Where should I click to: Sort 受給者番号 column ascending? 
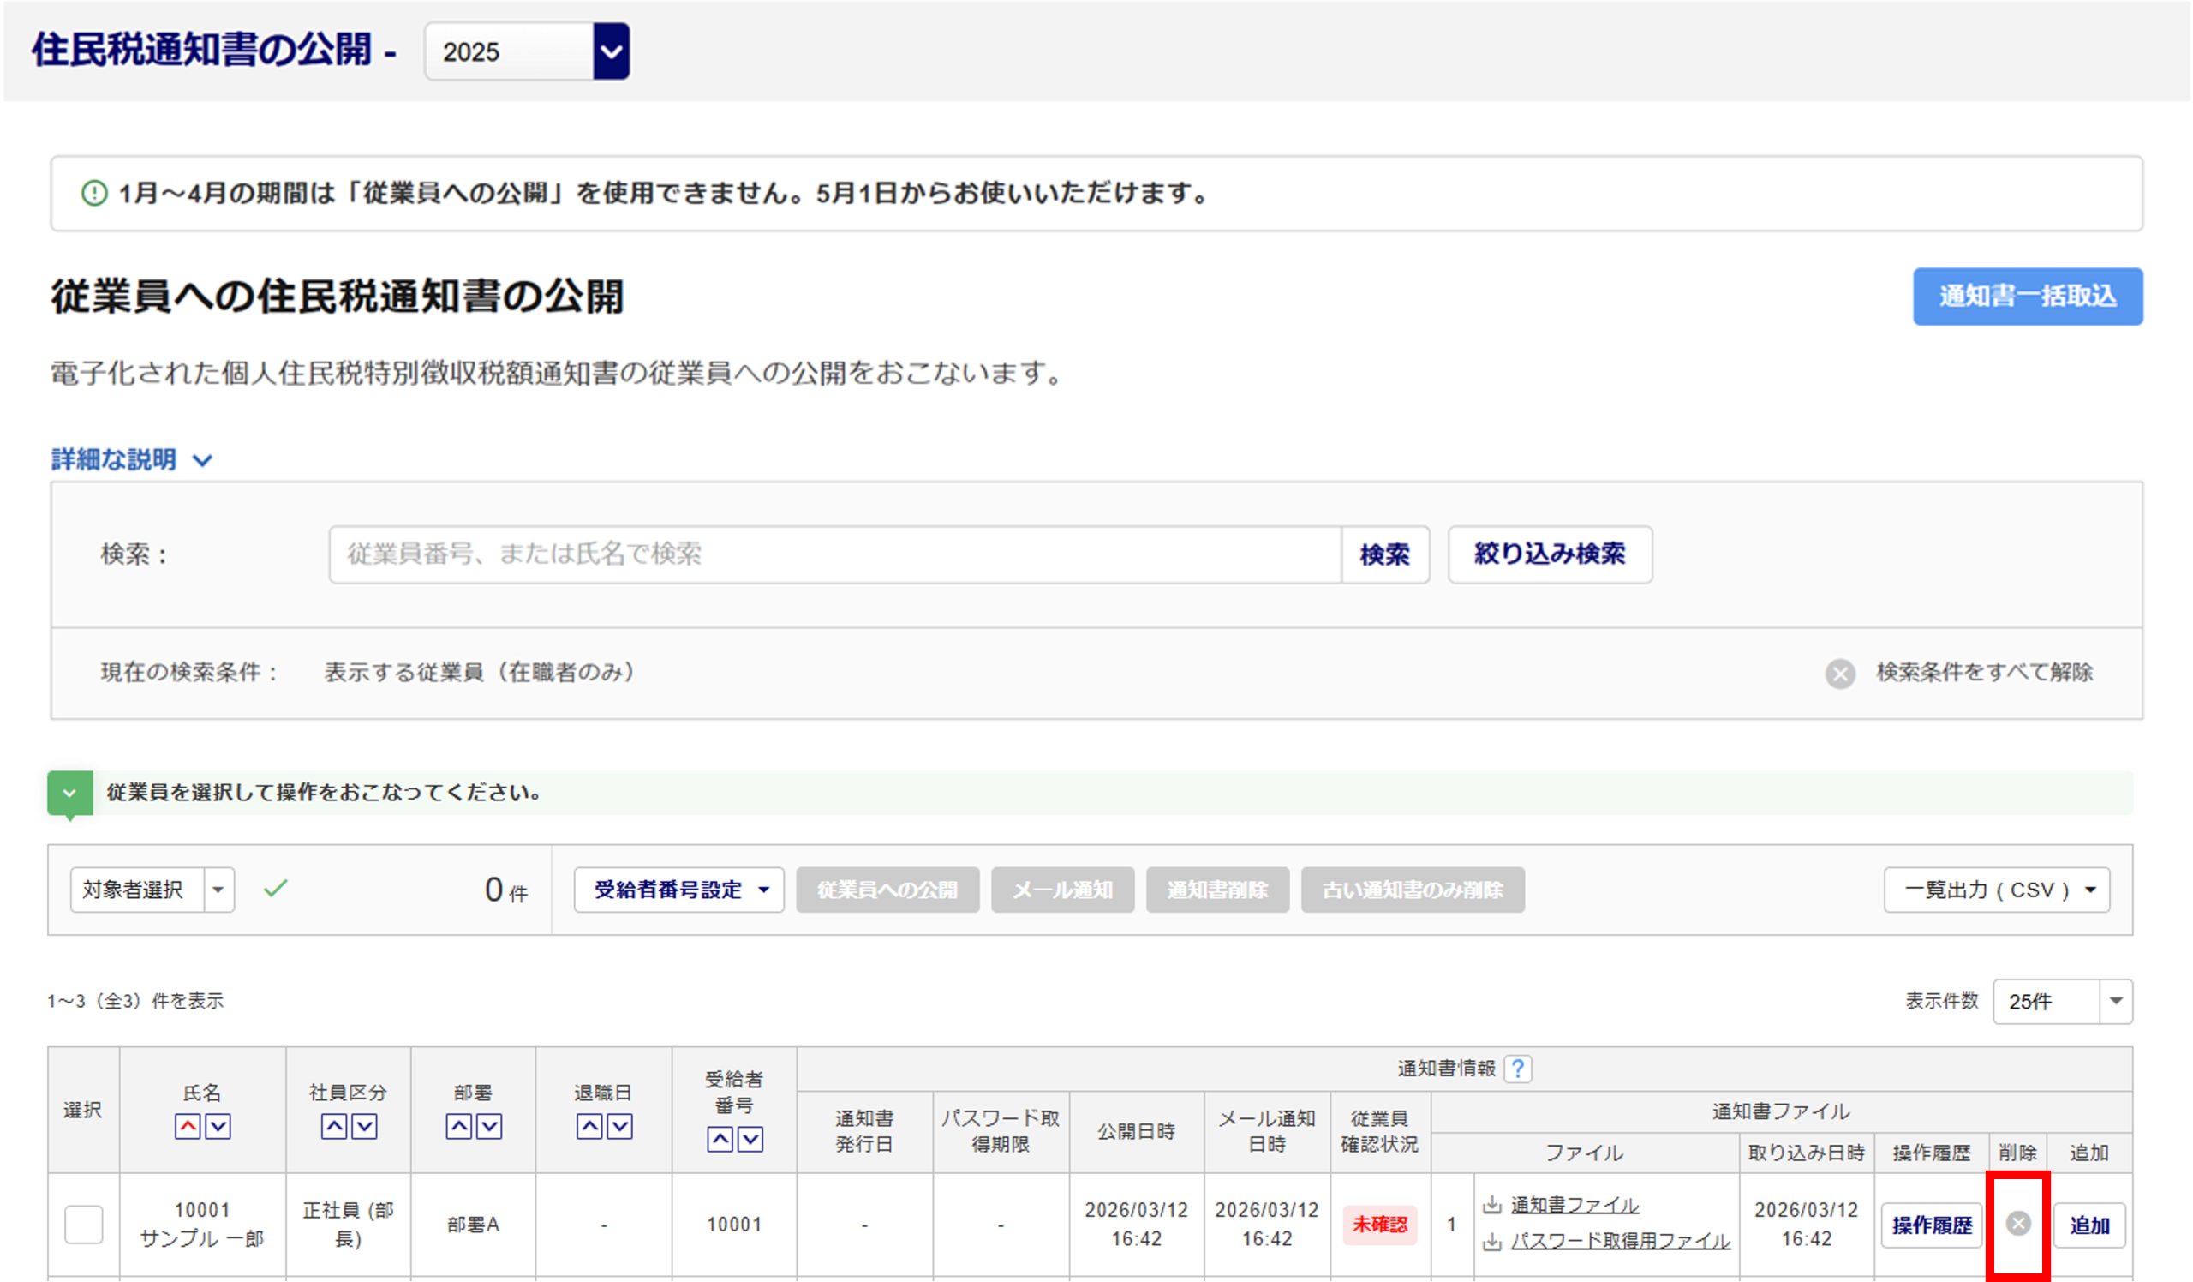pos(720,1139)
